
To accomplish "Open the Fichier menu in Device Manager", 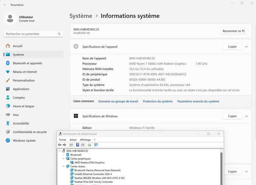I will (62, 140).
